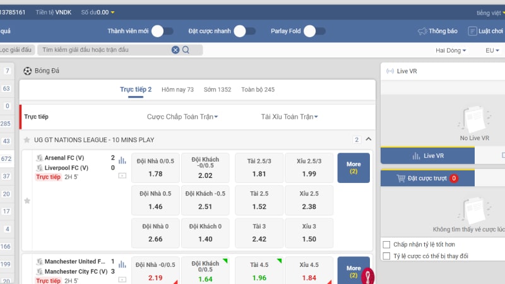Open Luật chơi rules icon
The width and height of the screenshot is (505, 284).
pos(472,31)
